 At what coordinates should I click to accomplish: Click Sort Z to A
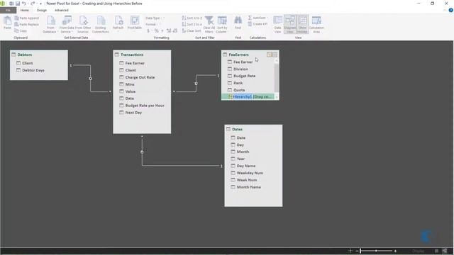point(192,24)
